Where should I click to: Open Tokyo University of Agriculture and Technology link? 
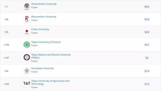pos(50,82)
